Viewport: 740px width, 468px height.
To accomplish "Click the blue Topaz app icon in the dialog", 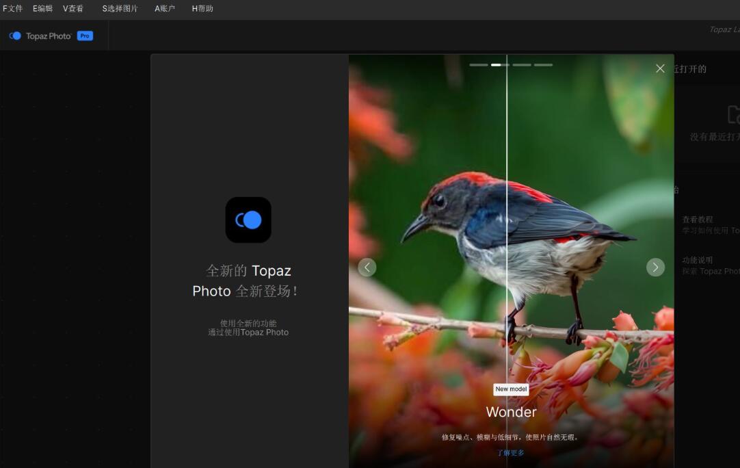I will (248, 220).
